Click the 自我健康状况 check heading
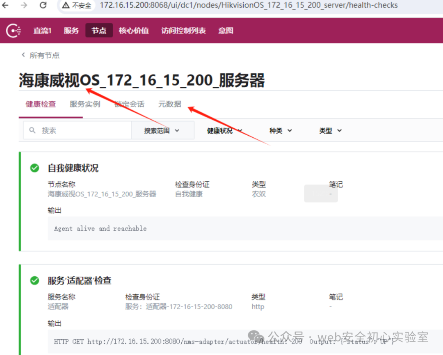The image size is (443, 355). tap(73, 168)
